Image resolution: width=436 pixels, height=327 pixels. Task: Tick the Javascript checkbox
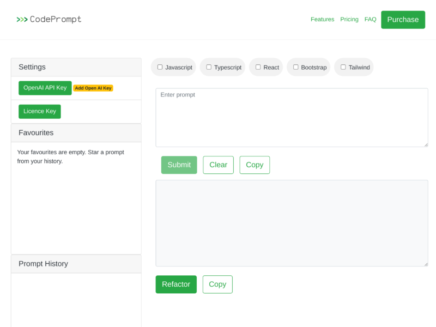click(x=160, y=67)
